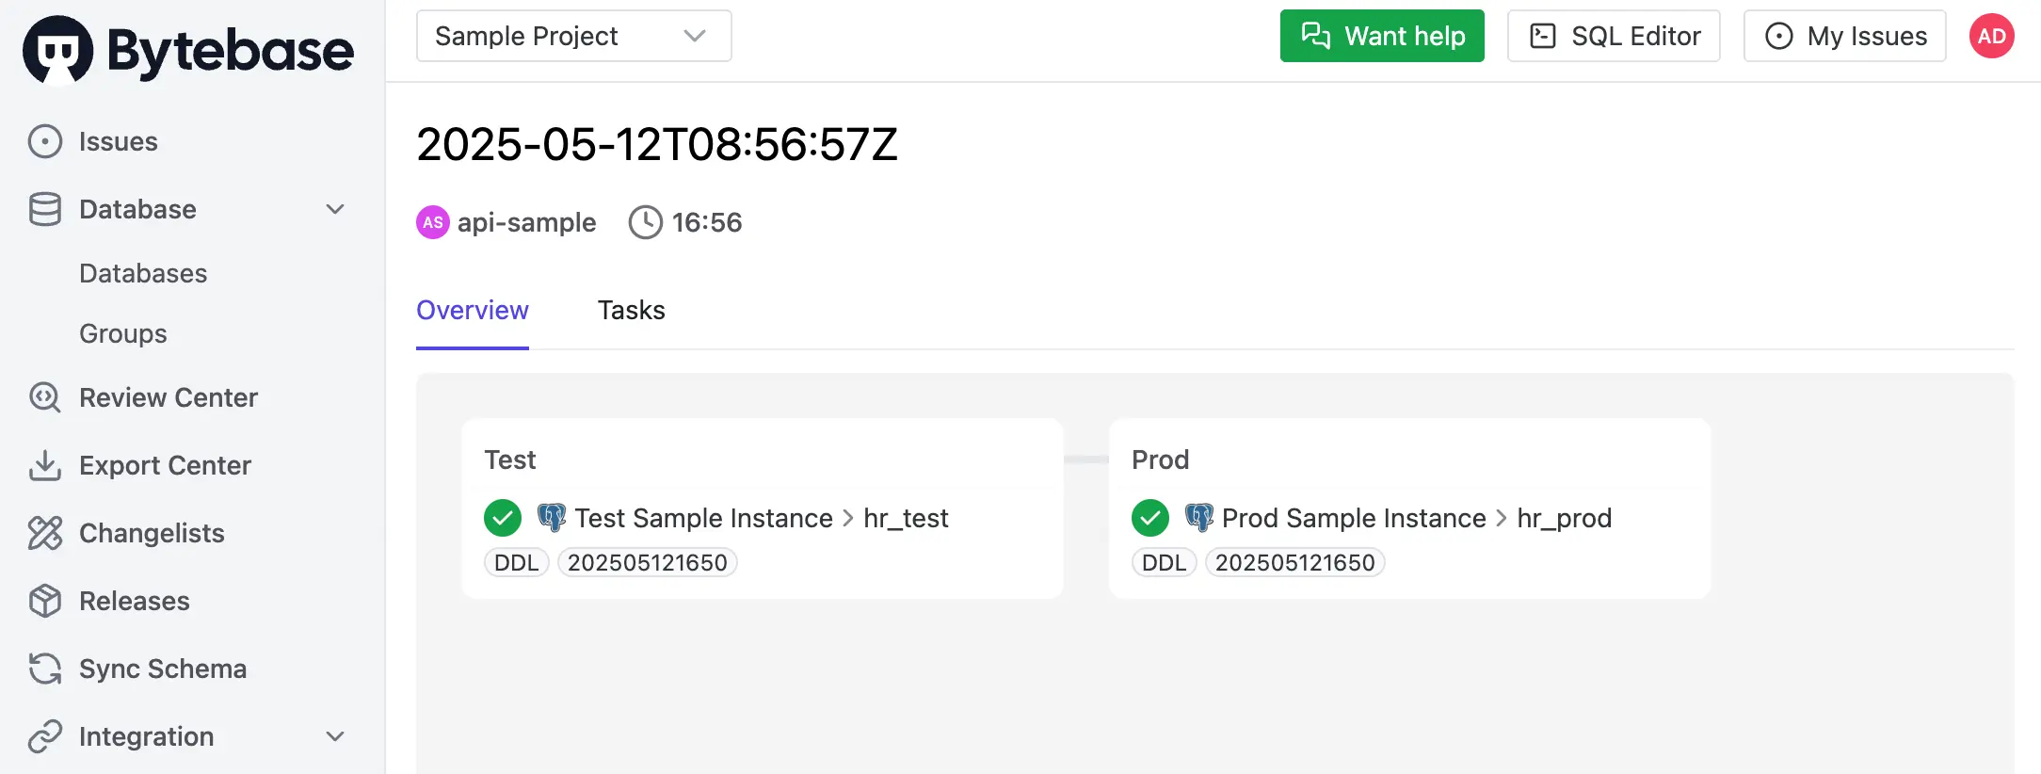Click the AD user avatar
The height and width of the screenshot is (774, 2041).
[1992, 36]
